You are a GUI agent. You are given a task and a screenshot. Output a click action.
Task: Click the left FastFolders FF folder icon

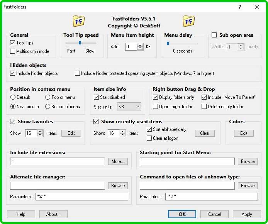click(79, 21)
